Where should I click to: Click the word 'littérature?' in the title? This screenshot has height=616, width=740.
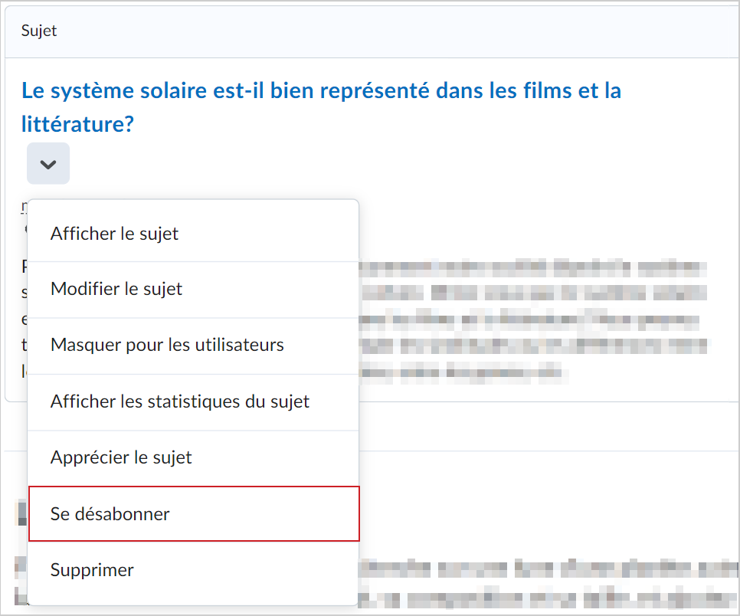pyautogui.click(x=78, y=124)
